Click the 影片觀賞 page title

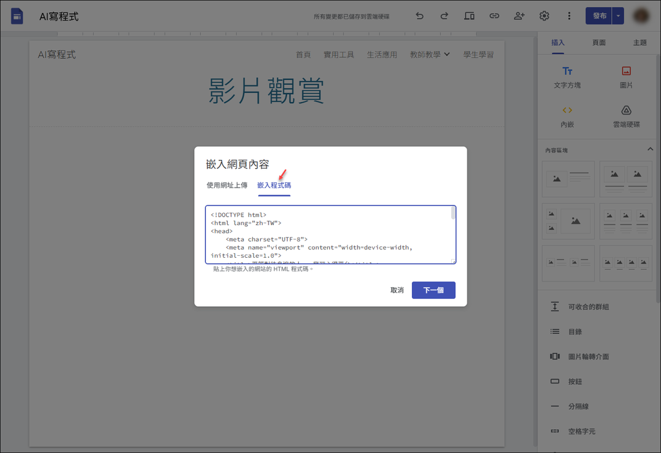tap(267, 90)
